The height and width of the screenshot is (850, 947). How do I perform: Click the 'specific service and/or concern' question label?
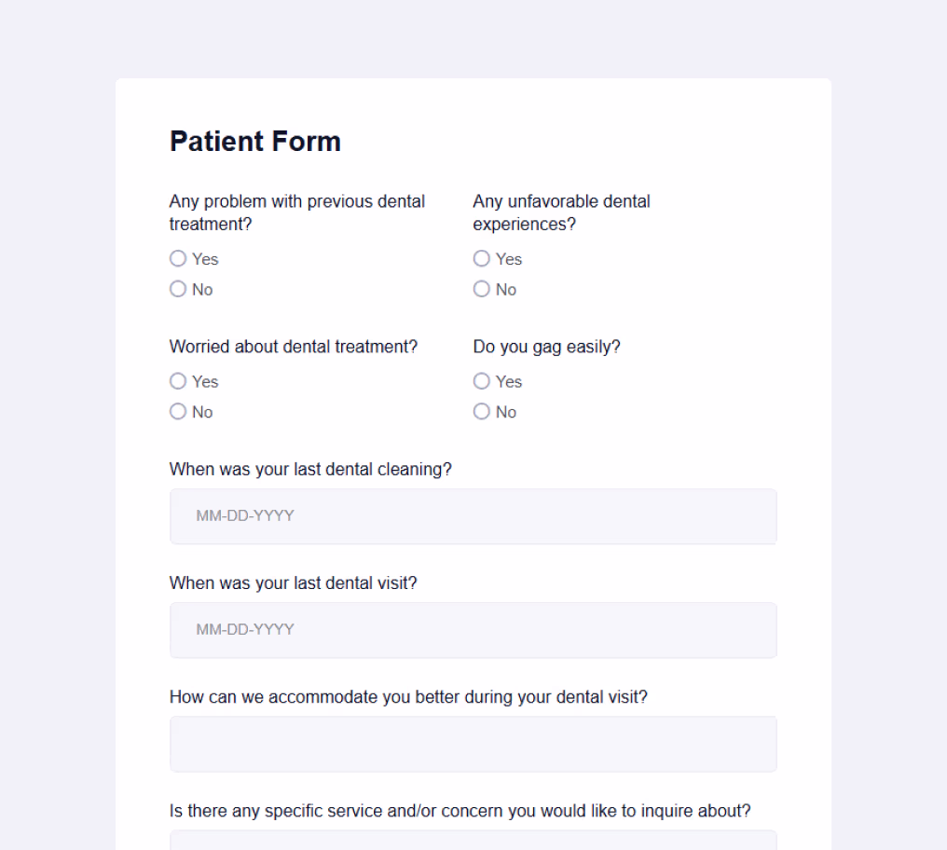pos(460,811)
